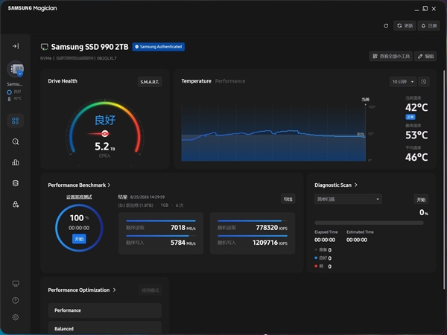Click the Samsung SSD 990 2TB title

pos(89,47)
